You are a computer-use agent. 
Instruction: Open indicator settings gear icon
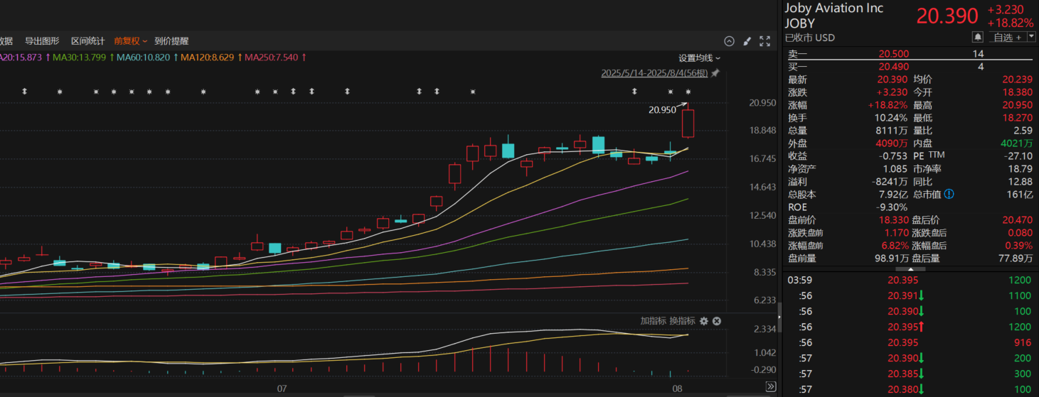point(704,321)
